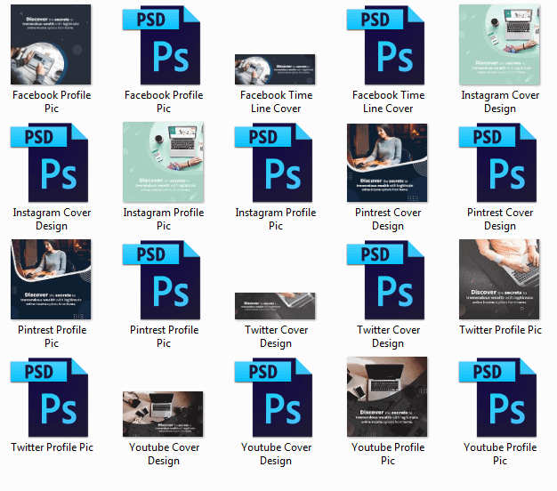The width and height of the screenshot is (557, 491).
Task: Click the Facebook Time Line Cover PSD icon
Action: coord(388,44)
